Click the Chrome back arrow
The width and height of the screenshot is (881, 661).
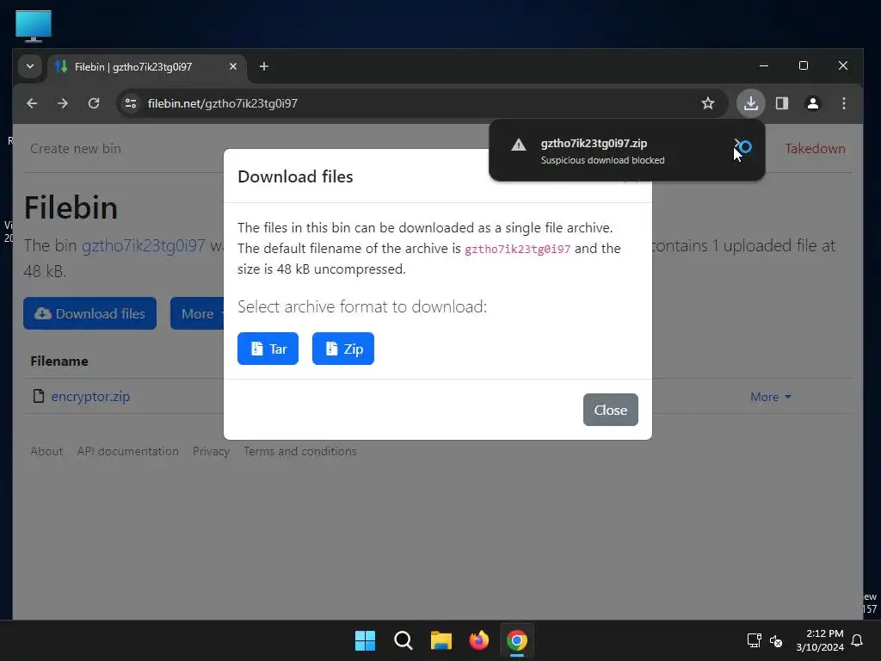tap(32, 103)
